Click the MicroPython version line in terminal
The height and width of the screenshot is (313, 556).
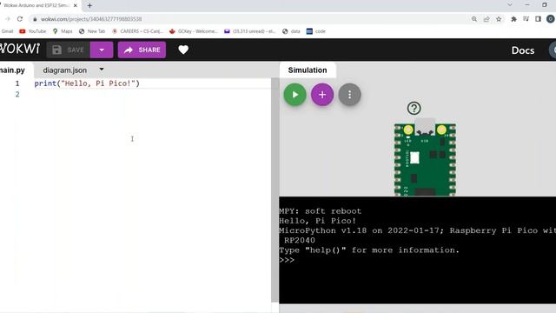pyautogui.click(x=417, y=230)
